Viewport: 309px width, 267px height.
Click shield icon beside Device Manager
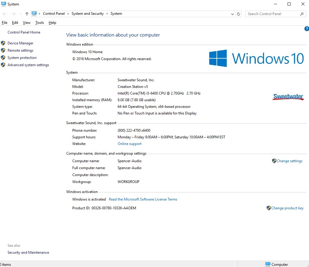(3, 43)
